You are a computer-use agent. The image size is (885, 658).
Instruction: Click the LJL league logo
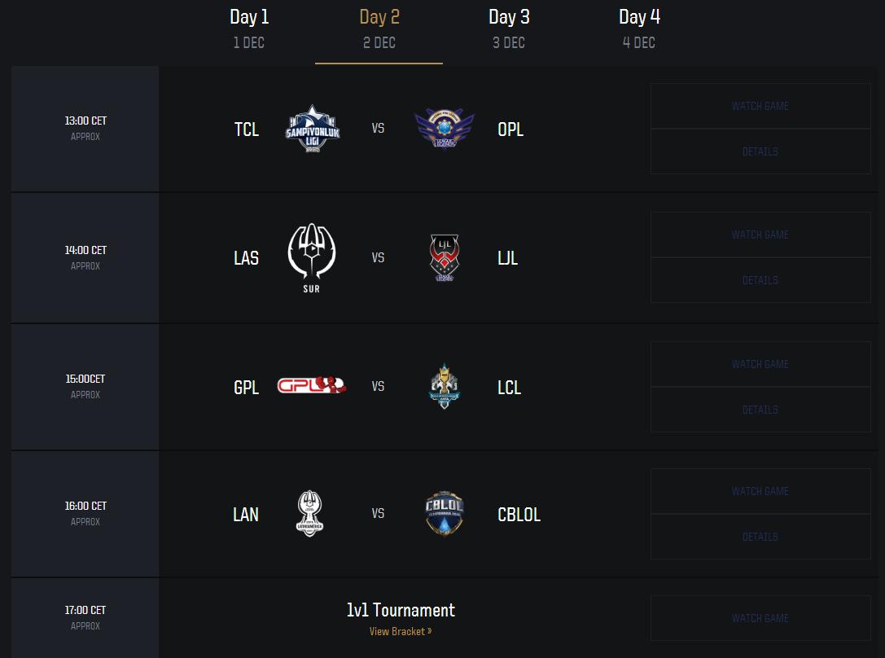click(x=444, y=257)
